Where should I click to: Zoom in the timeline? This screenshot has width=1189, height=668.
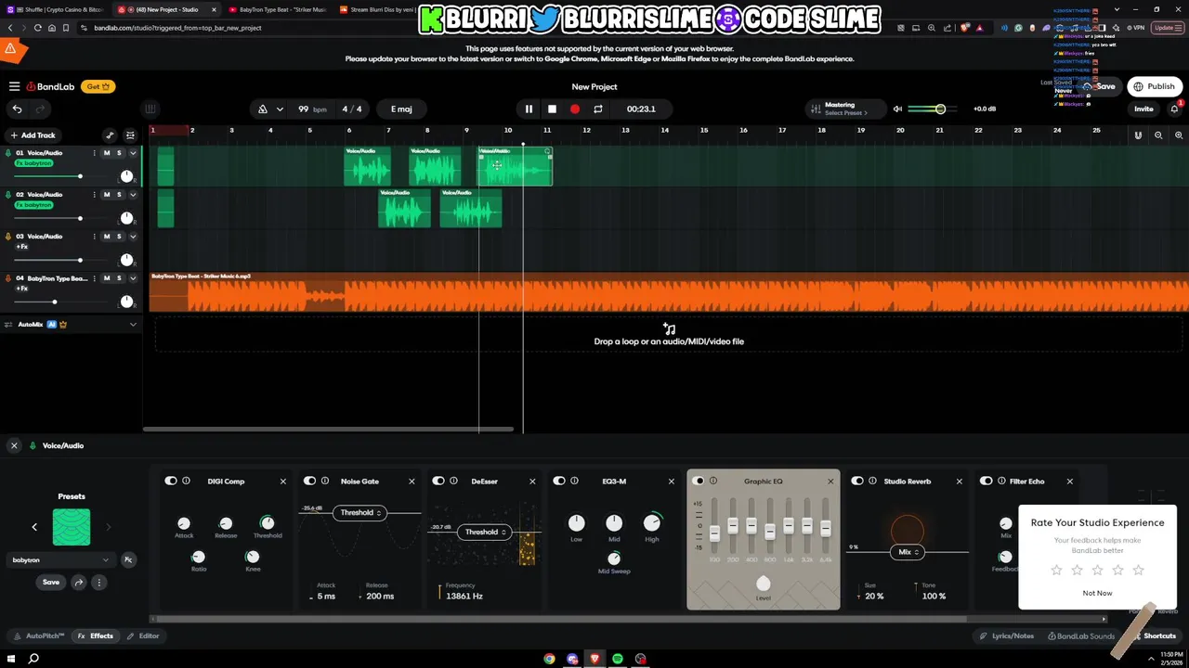point(1179,135)
